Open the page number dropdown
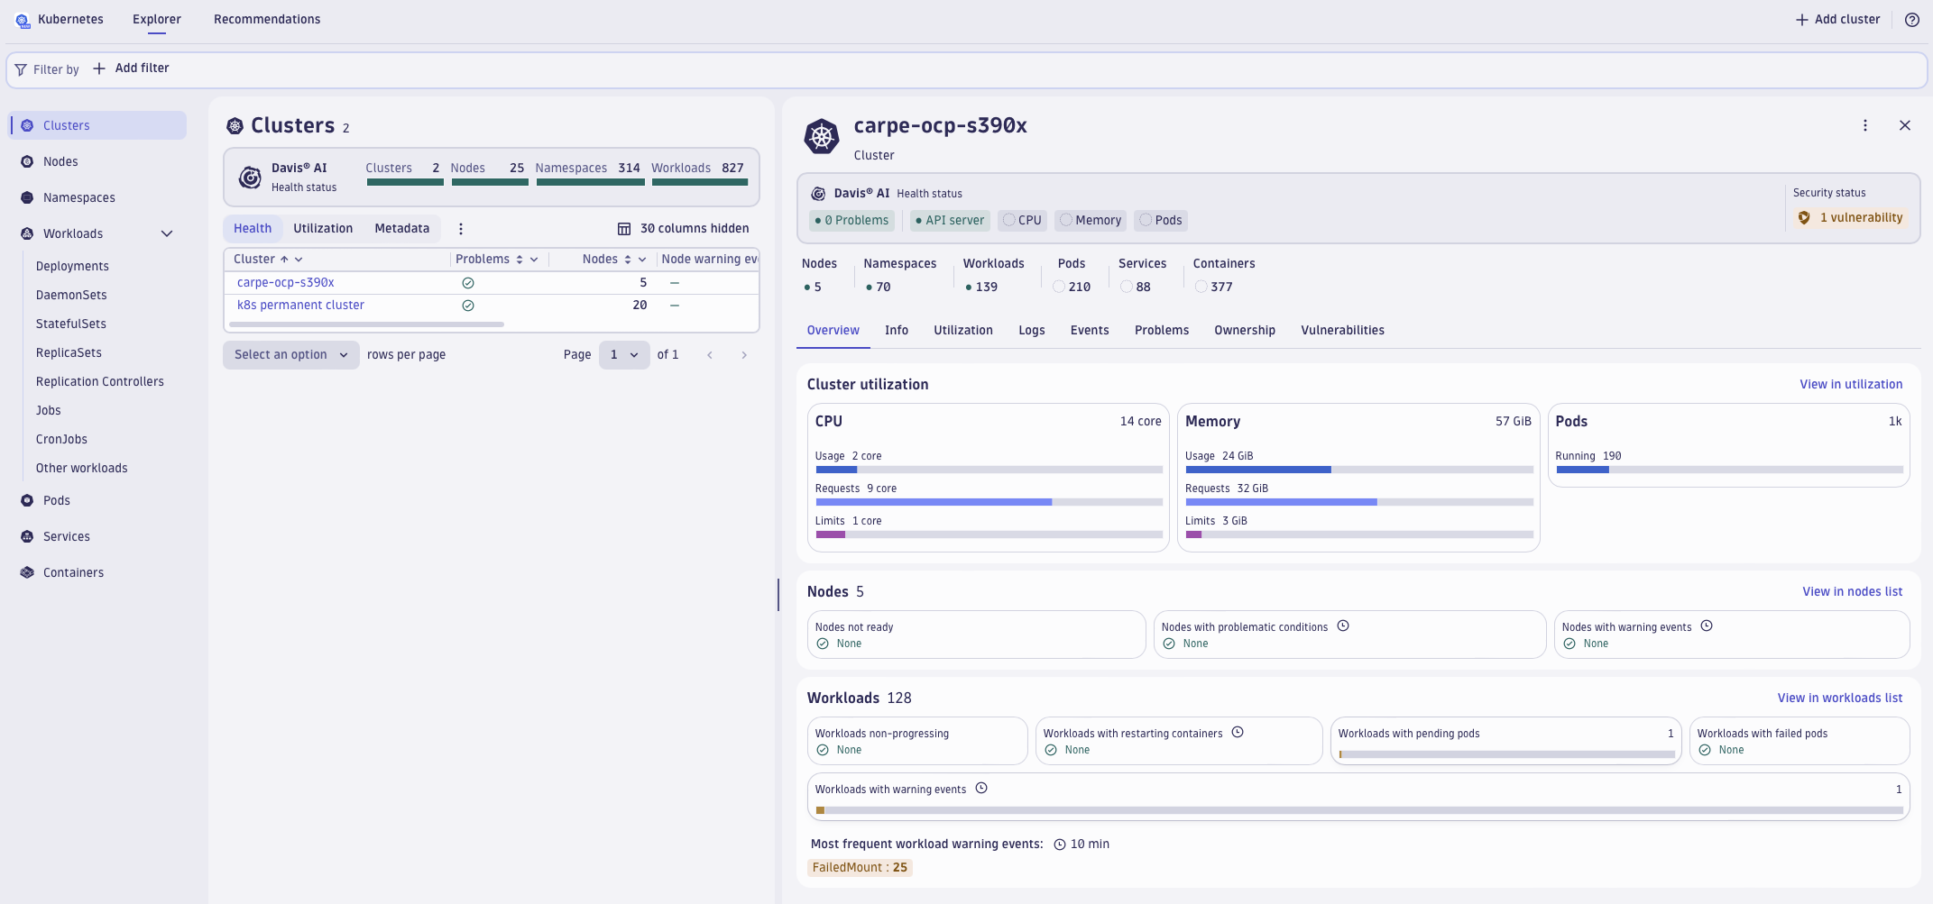 click(624, 354)
